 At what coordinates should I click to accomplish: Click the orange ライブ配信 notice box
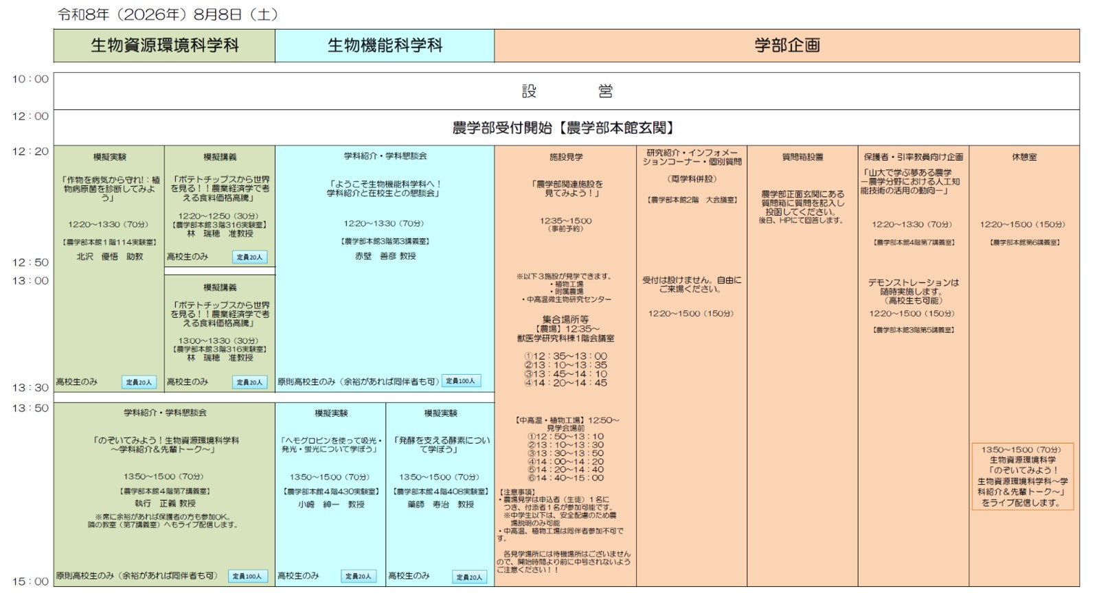click(1023, 476)
